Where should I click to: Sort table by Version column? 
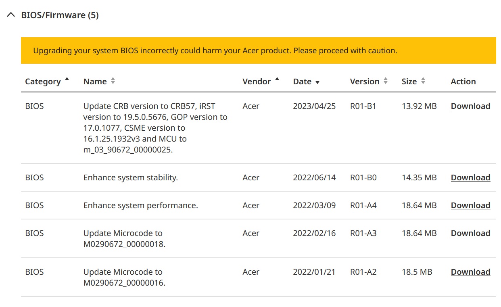click(369, 81)
